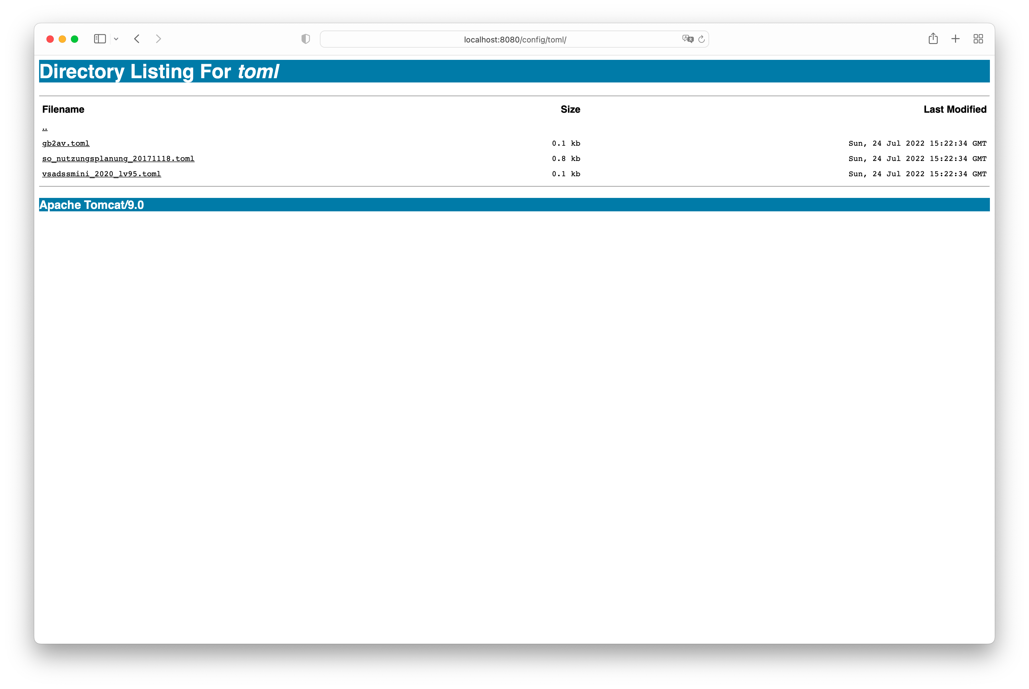Click the Apache Tomcat/9.0 footer text
This screenshot has height=689, width=1029.
pos(91,205)
